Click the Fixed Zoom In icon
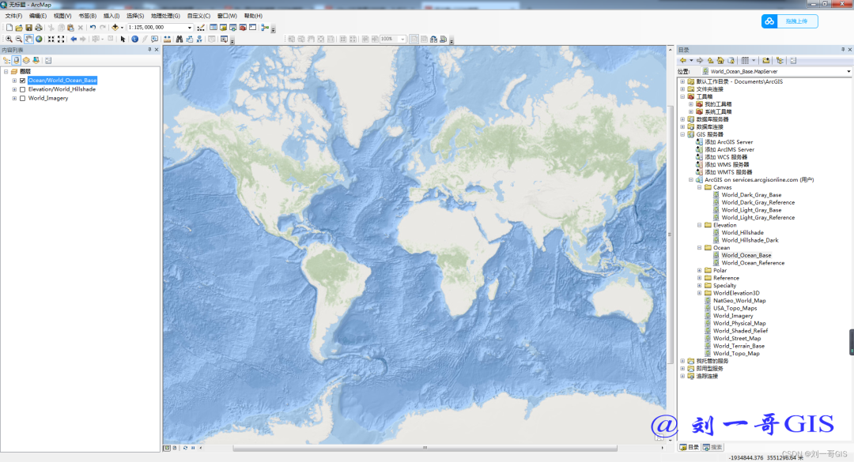Image resolution: width=854 pixels, height=462 pixels. (x=51, y=39)
